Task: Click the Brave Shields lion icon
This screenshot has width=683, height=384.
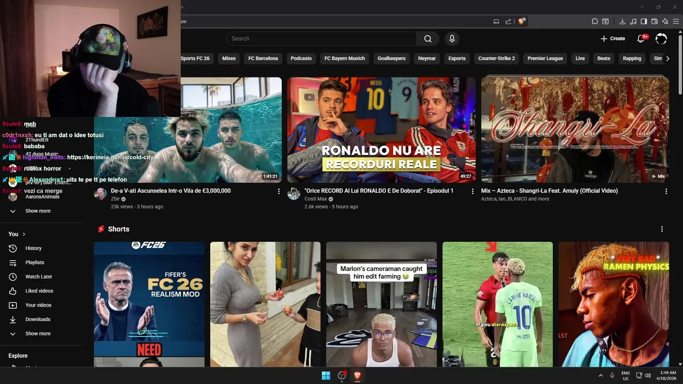Action: pyautogui.click(x=521, y=21)
